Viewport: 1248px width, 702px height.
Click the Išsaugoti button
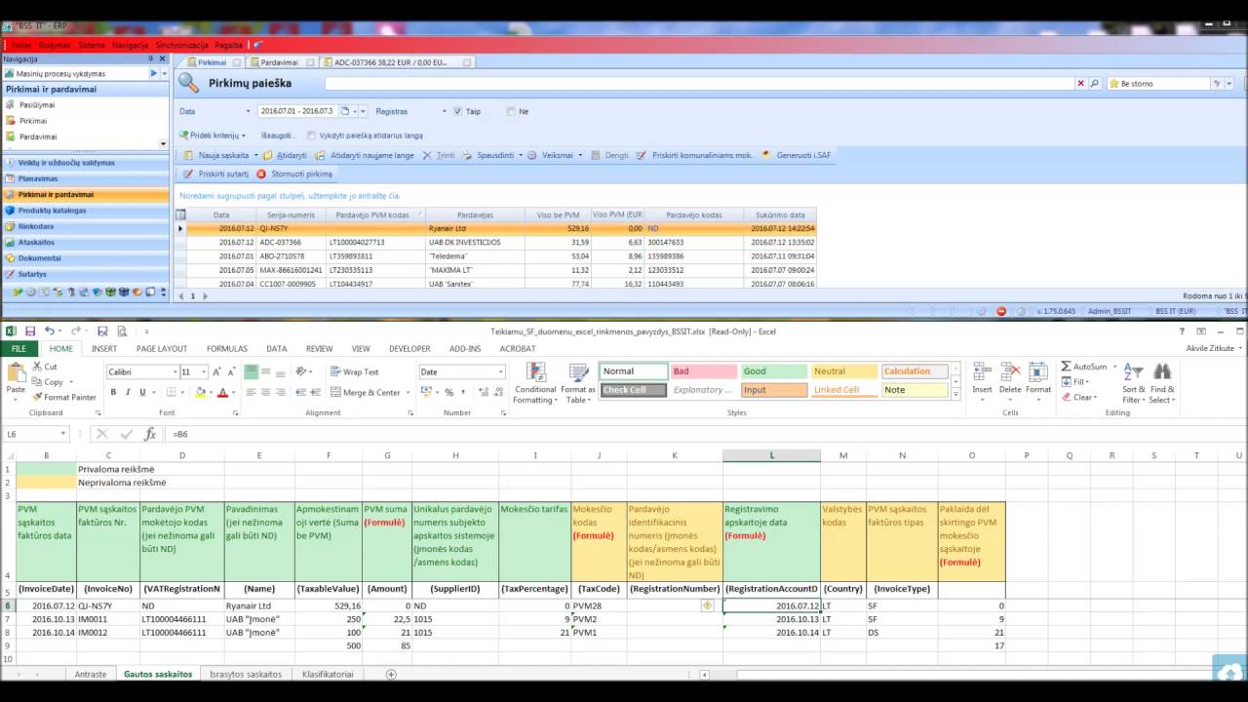point(277,136)
